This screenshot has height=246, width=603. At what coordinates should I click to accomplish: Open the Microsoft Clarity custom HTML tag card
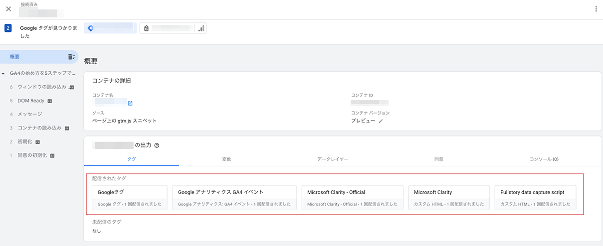pyautogui.click(x=449, y=198)
